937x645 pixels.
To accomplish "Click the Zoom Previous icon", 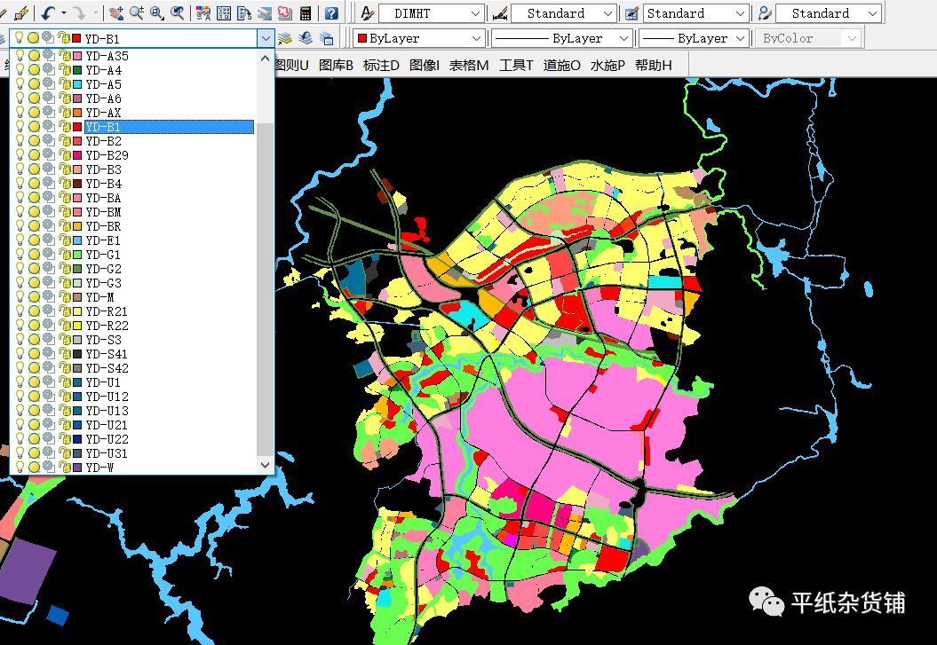I will click(x=178, y=13).
